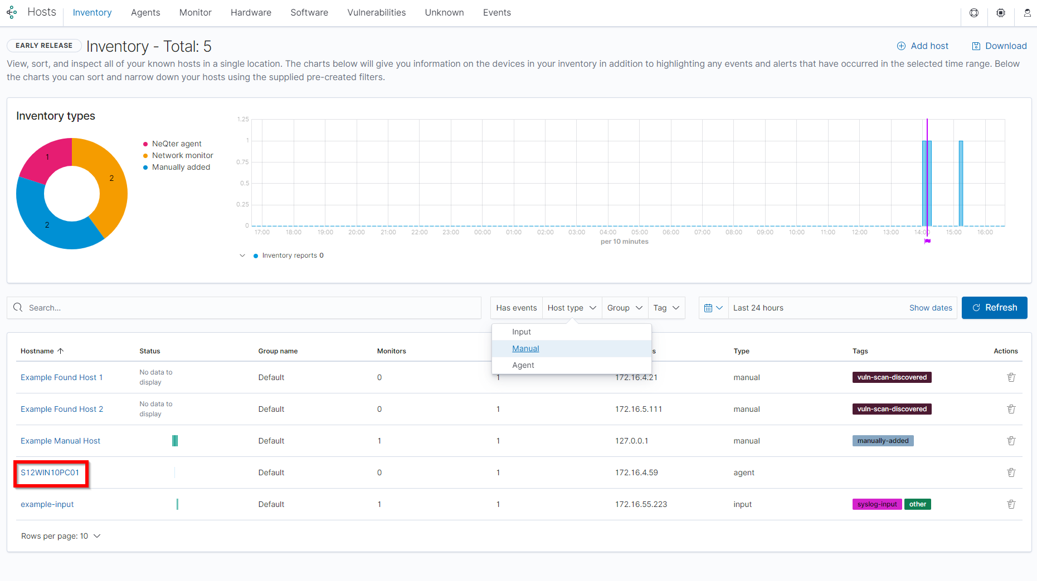Switch to Unknown tab
The height and width of the screenshot is (581, 1037).
click(444, 12)
